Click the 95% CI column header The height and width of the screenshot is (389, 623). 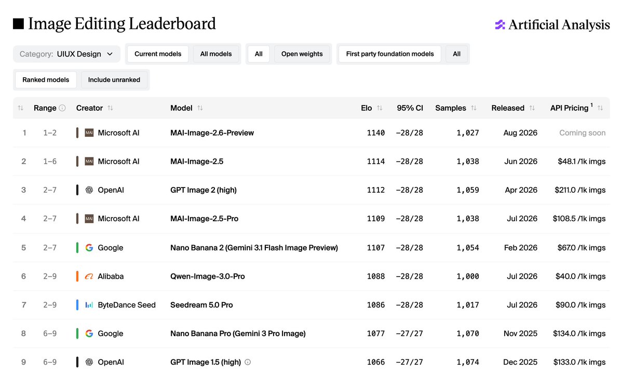pyautogui.click(x=410, y=108)
